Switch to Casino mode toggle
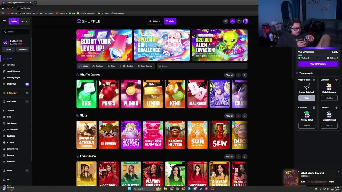 tap(14, 21)
